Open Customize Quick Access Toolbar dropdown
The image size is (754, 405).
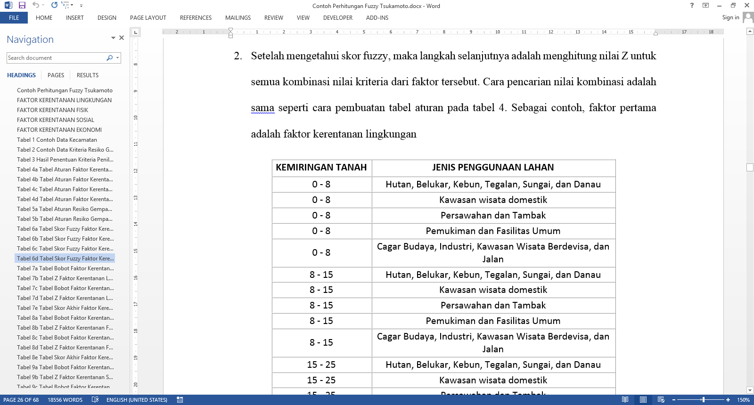tap(81, 6)
